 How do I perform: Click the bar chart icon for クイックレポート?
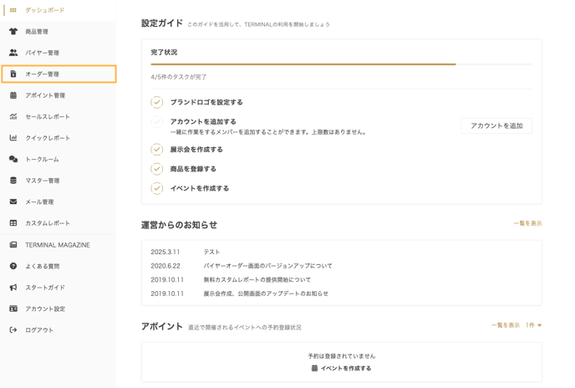(13, 138)
